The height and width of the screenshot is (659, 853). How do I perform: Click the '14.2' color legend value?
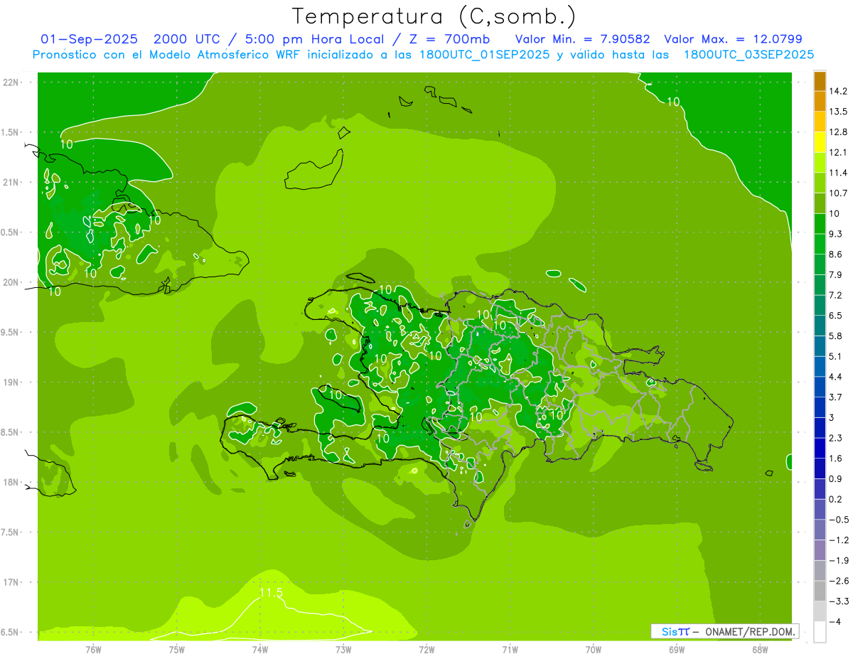[x=837, y=91]
